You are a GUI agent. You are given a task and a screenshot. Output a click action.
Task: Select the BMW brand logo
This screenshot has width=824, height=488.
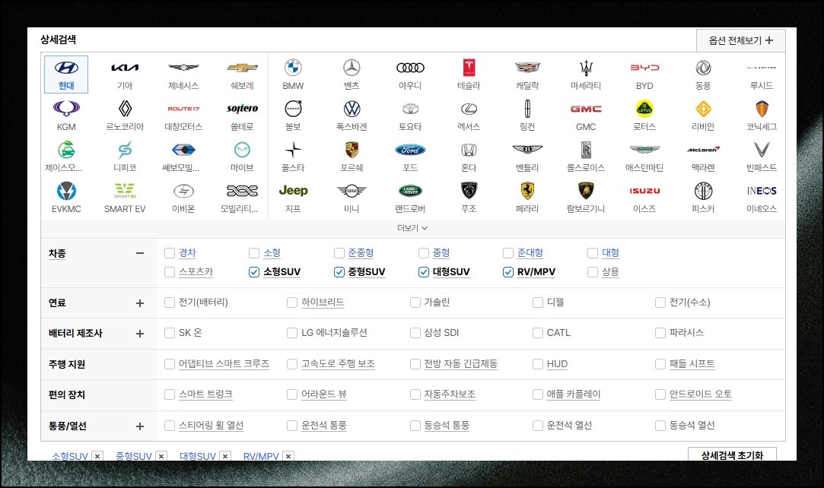pyautogui.click(x=293, y=68)
